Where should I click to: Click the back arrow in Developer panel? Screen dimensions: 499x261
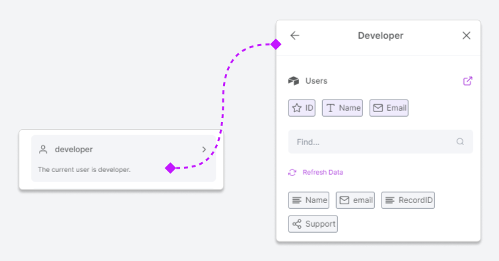[294, 36]
